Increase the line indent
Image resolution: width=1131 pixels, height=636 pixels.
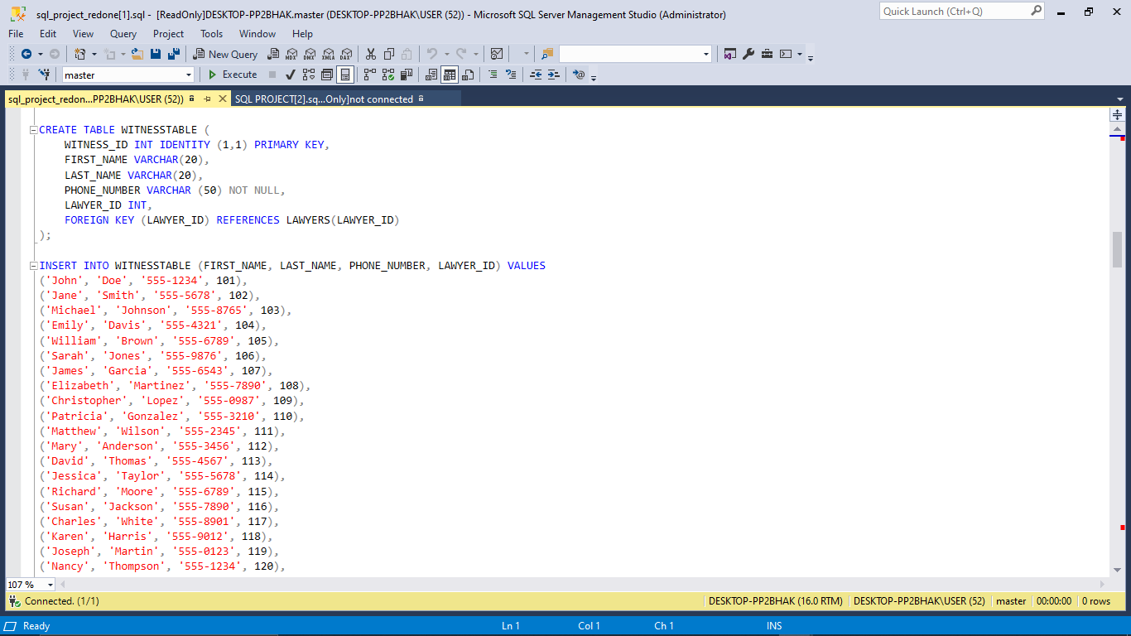554,75
